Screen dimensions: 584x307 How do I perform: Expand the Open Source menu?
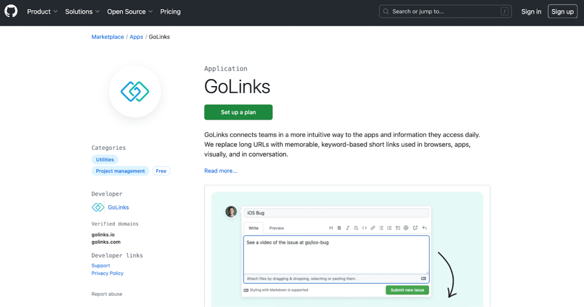point(130,11)
